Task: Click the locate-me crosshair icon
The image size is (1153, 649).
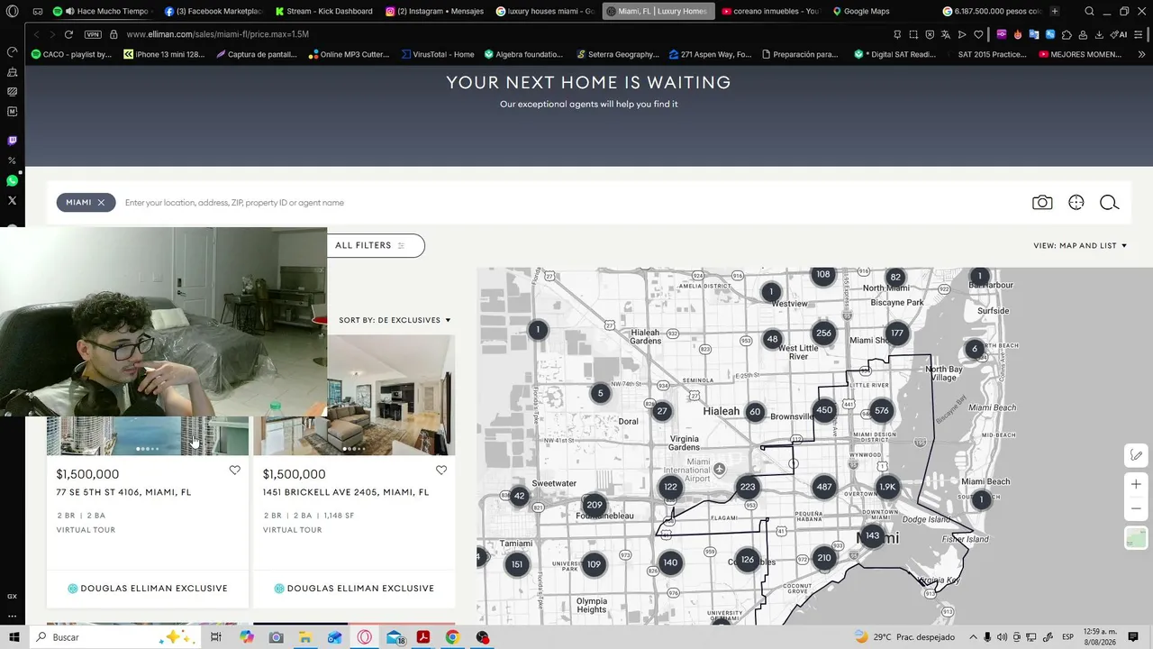Action: point(1076,203)
